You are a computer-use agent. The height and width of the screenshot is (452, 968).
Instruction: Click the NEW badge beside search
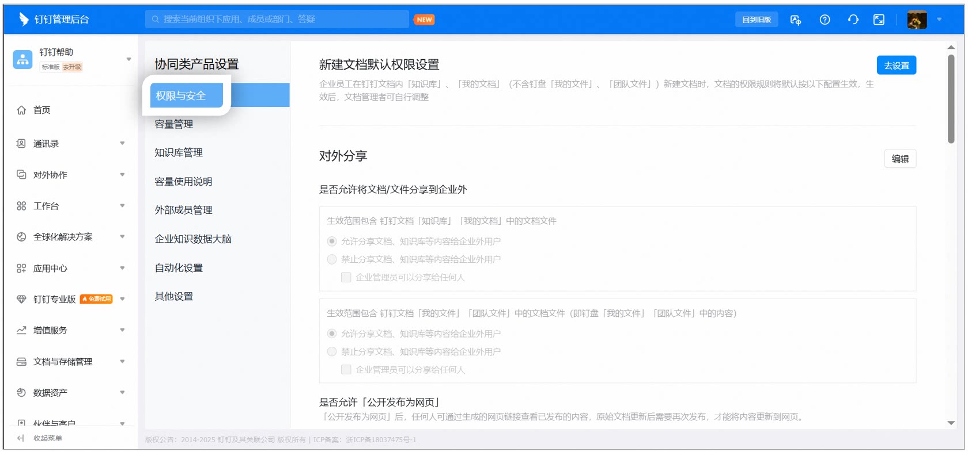424,20
